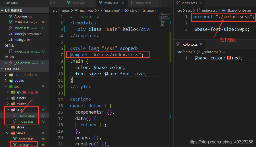Close _color.scss entry in open editors

(x=6, y=63)
